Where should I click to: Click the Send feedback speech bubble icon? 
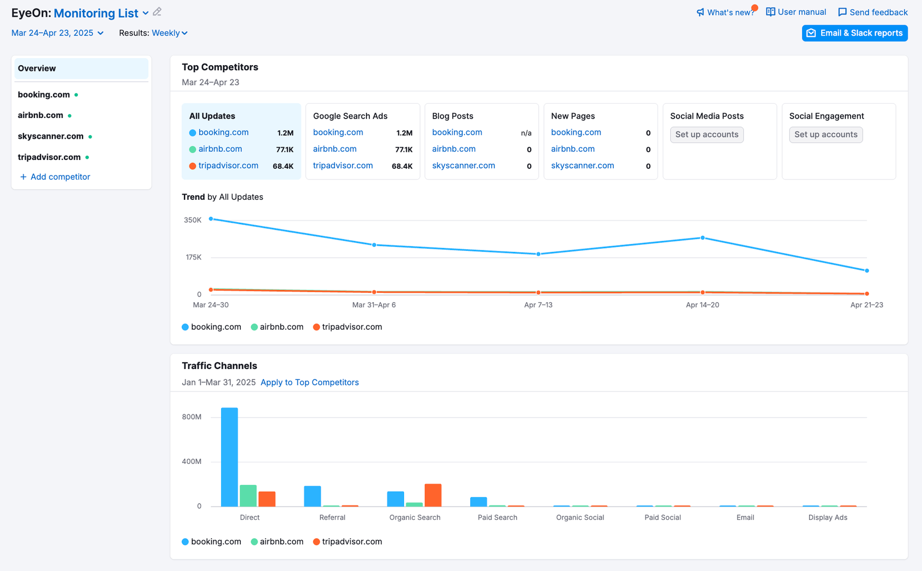coord(842,12)
